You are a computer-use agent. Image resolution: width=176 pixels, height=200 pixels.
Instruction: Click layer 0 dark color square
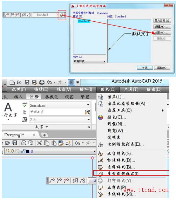pos(28,151)
